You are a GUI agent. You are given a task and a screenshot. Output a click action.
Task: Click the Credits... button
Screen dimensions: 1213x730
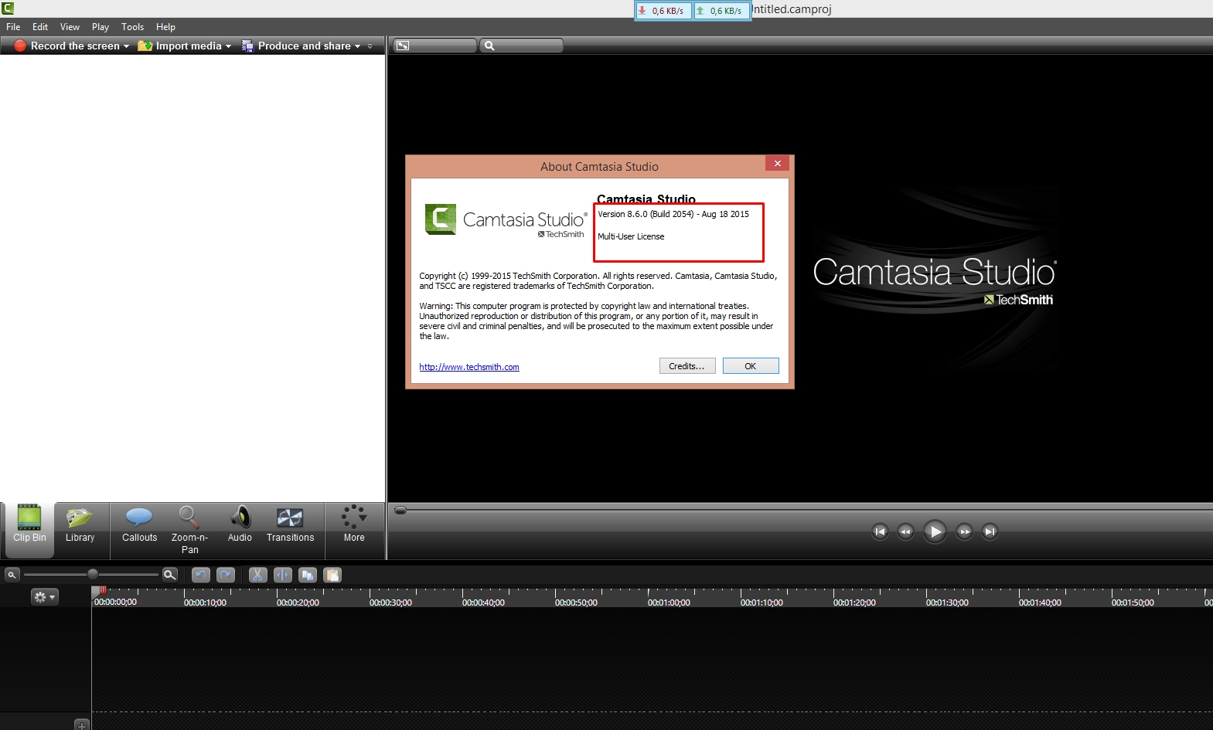pyautogui.click(x=687, y=366)
